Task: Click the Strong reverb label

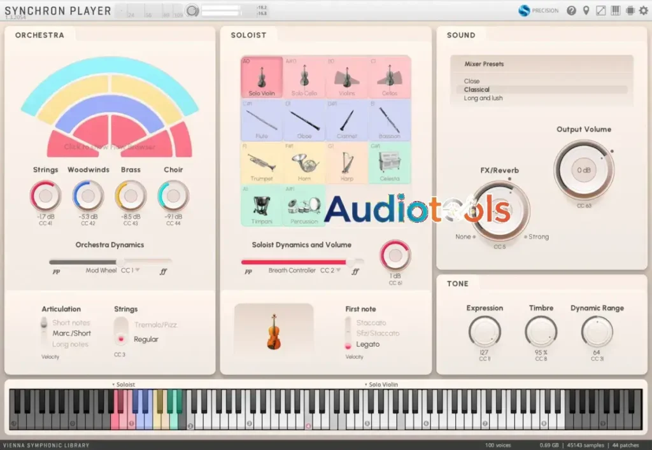Action: 539,237
